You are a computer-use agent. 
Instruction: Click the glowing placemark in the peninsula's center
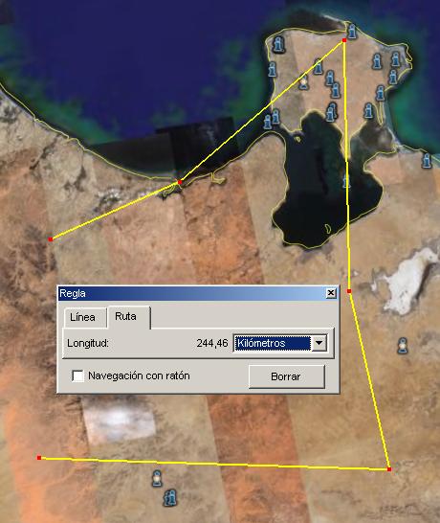(x=303, y=82)
